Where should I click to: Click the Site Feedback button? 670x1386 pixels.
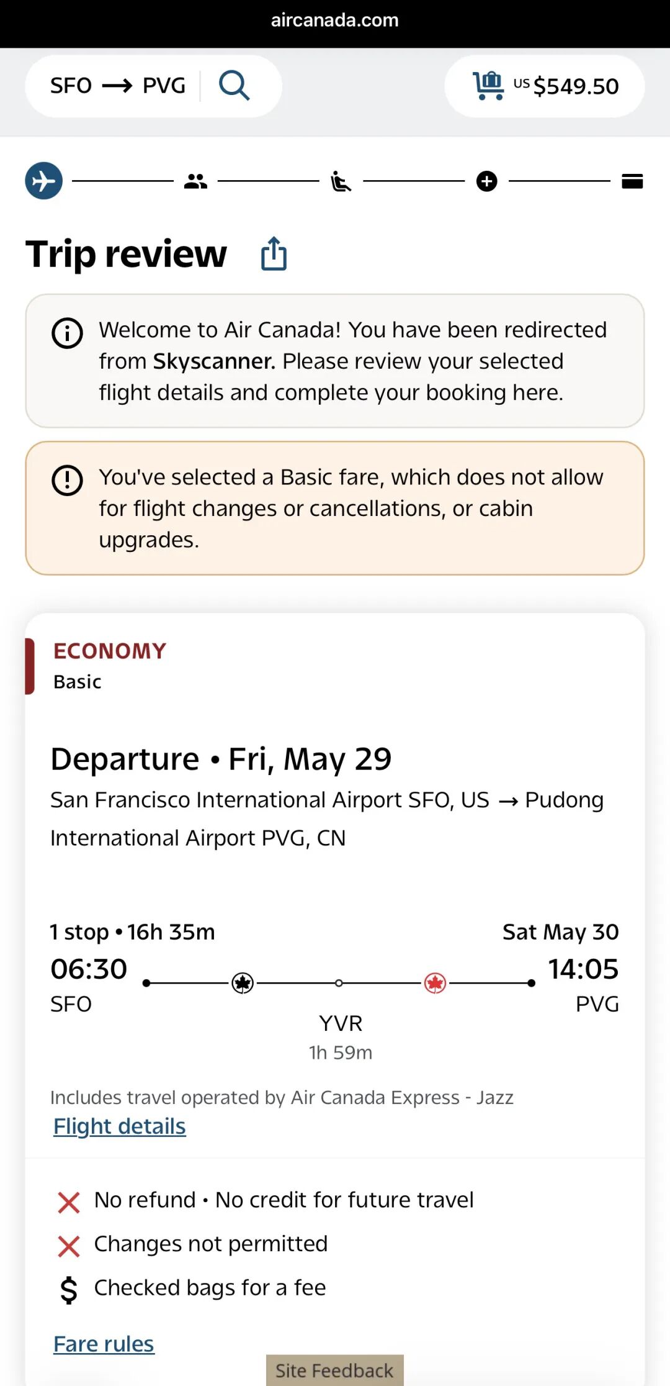tap(334, 1370)
